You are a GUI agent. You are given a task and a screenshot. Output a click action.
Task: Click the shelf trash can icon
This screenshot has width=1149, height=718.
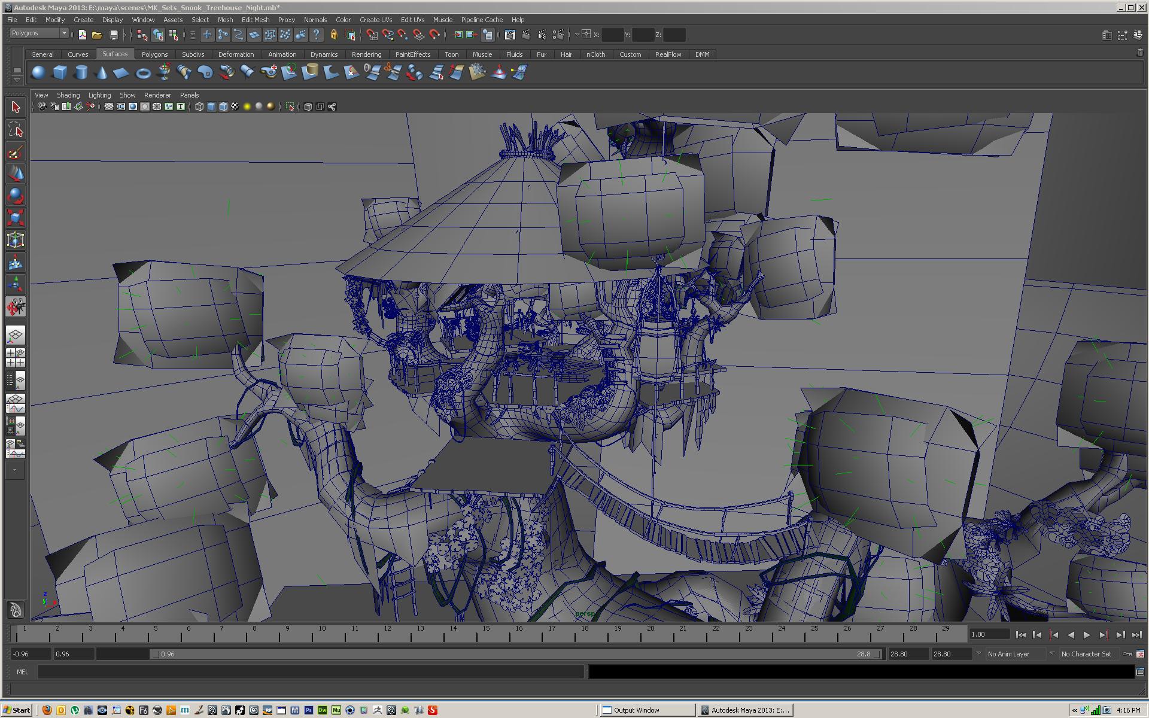click(1140, 53)
